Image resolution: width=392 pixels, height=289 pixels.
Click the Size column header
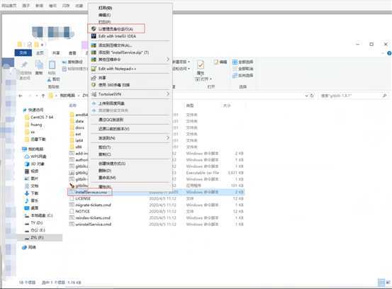(x=227, y=106)
